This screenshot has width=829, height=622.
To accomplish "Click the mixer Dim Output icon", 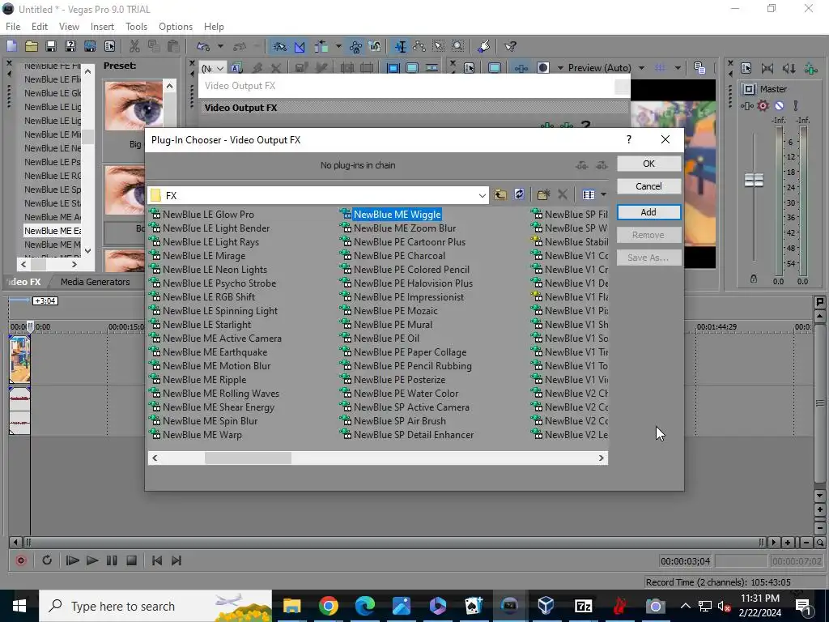I will tap(789, 68).
